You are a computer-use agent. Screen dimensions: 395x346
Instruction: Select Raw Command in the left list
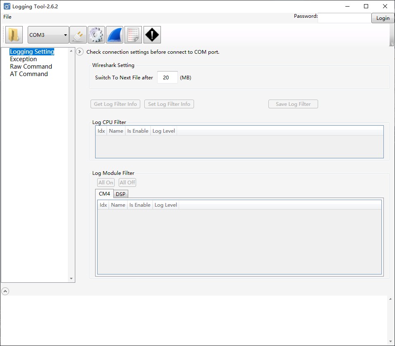tap(31, 67)
